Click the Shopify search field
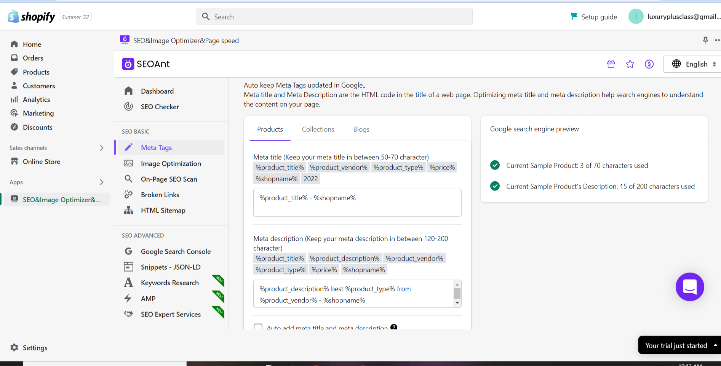The width and height of the screenshot is (721, 366). click(334, 17)
